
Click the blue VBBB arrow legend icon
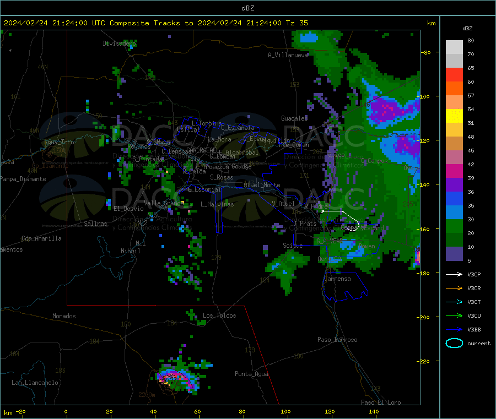tap(454, 330)
